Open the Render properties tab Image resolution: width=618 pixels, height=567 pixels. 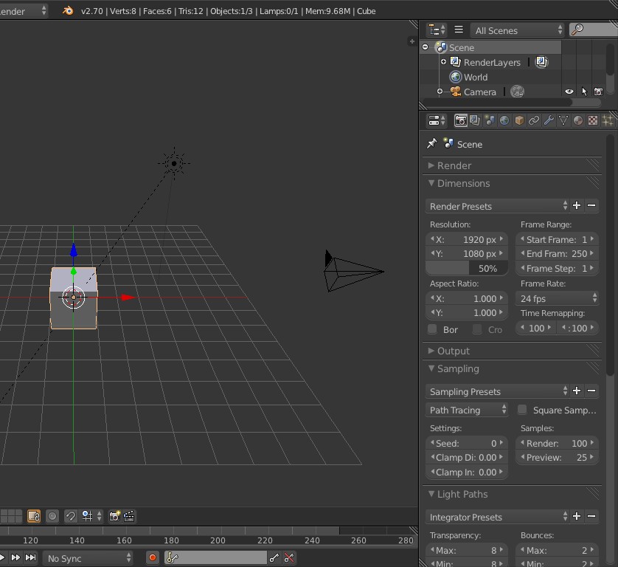[x=461, y=120]
